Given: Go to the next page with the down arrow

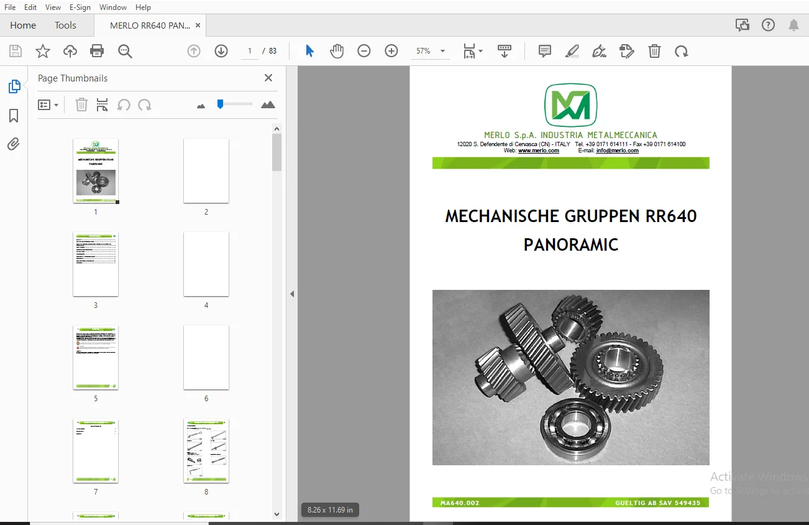Looking at the screenshot, I should point(221,51).
